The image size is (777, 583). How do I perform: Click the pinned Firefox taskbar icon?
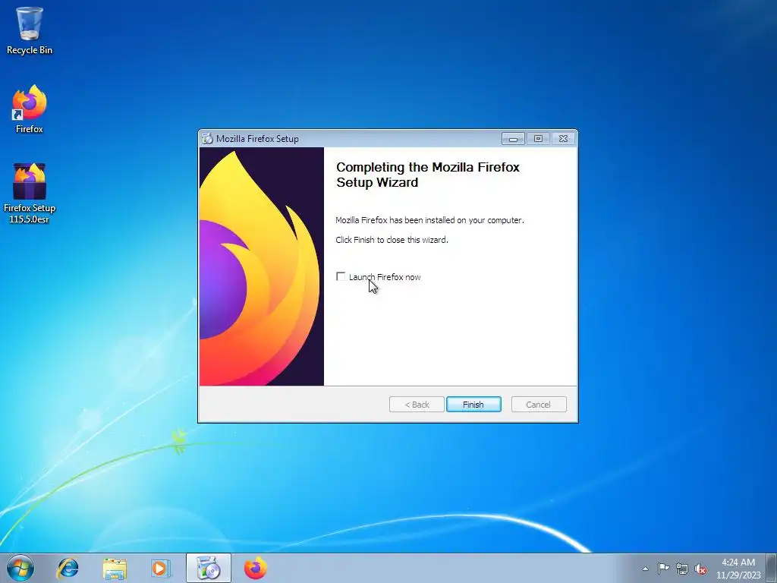pyautogui.click(x=256, y=568)
